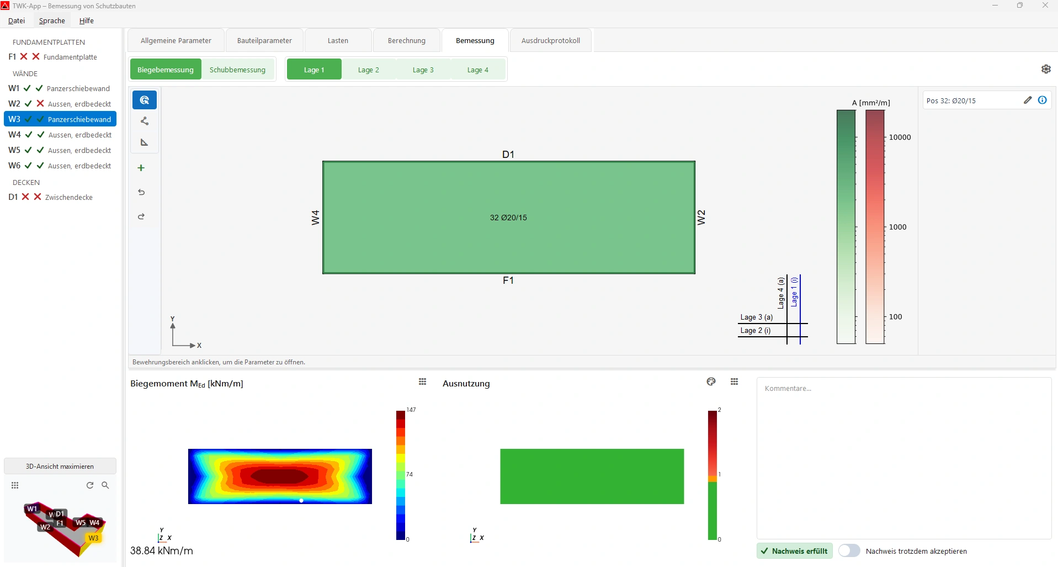Open Biegemoment plot options grid icon
1058x567 pixels.
pyautogui.click(x=423, y=381)
